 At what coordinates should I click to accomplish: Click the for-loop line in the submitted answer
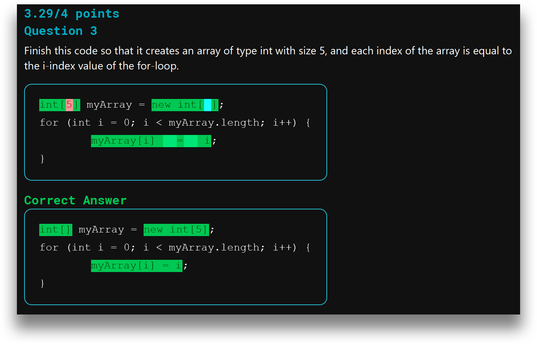(175, 123)
